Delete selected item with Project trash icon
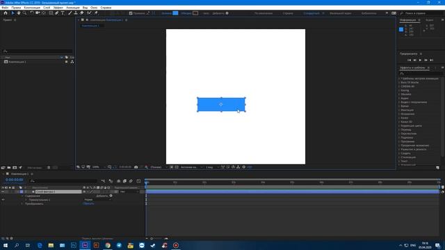The width and height of the screenshot is (445, 250). click(49, 167)
